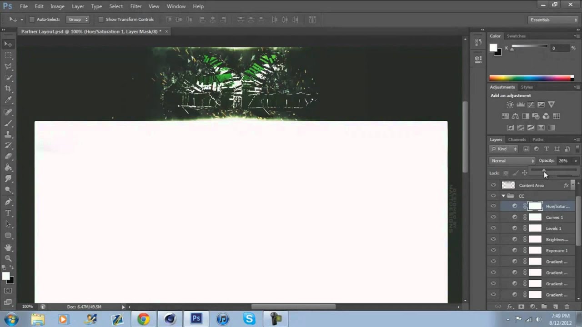Screen dimensions: 582x327
Task: Open the Layers panel flyout menu
Action: click(x=577, y=139)
